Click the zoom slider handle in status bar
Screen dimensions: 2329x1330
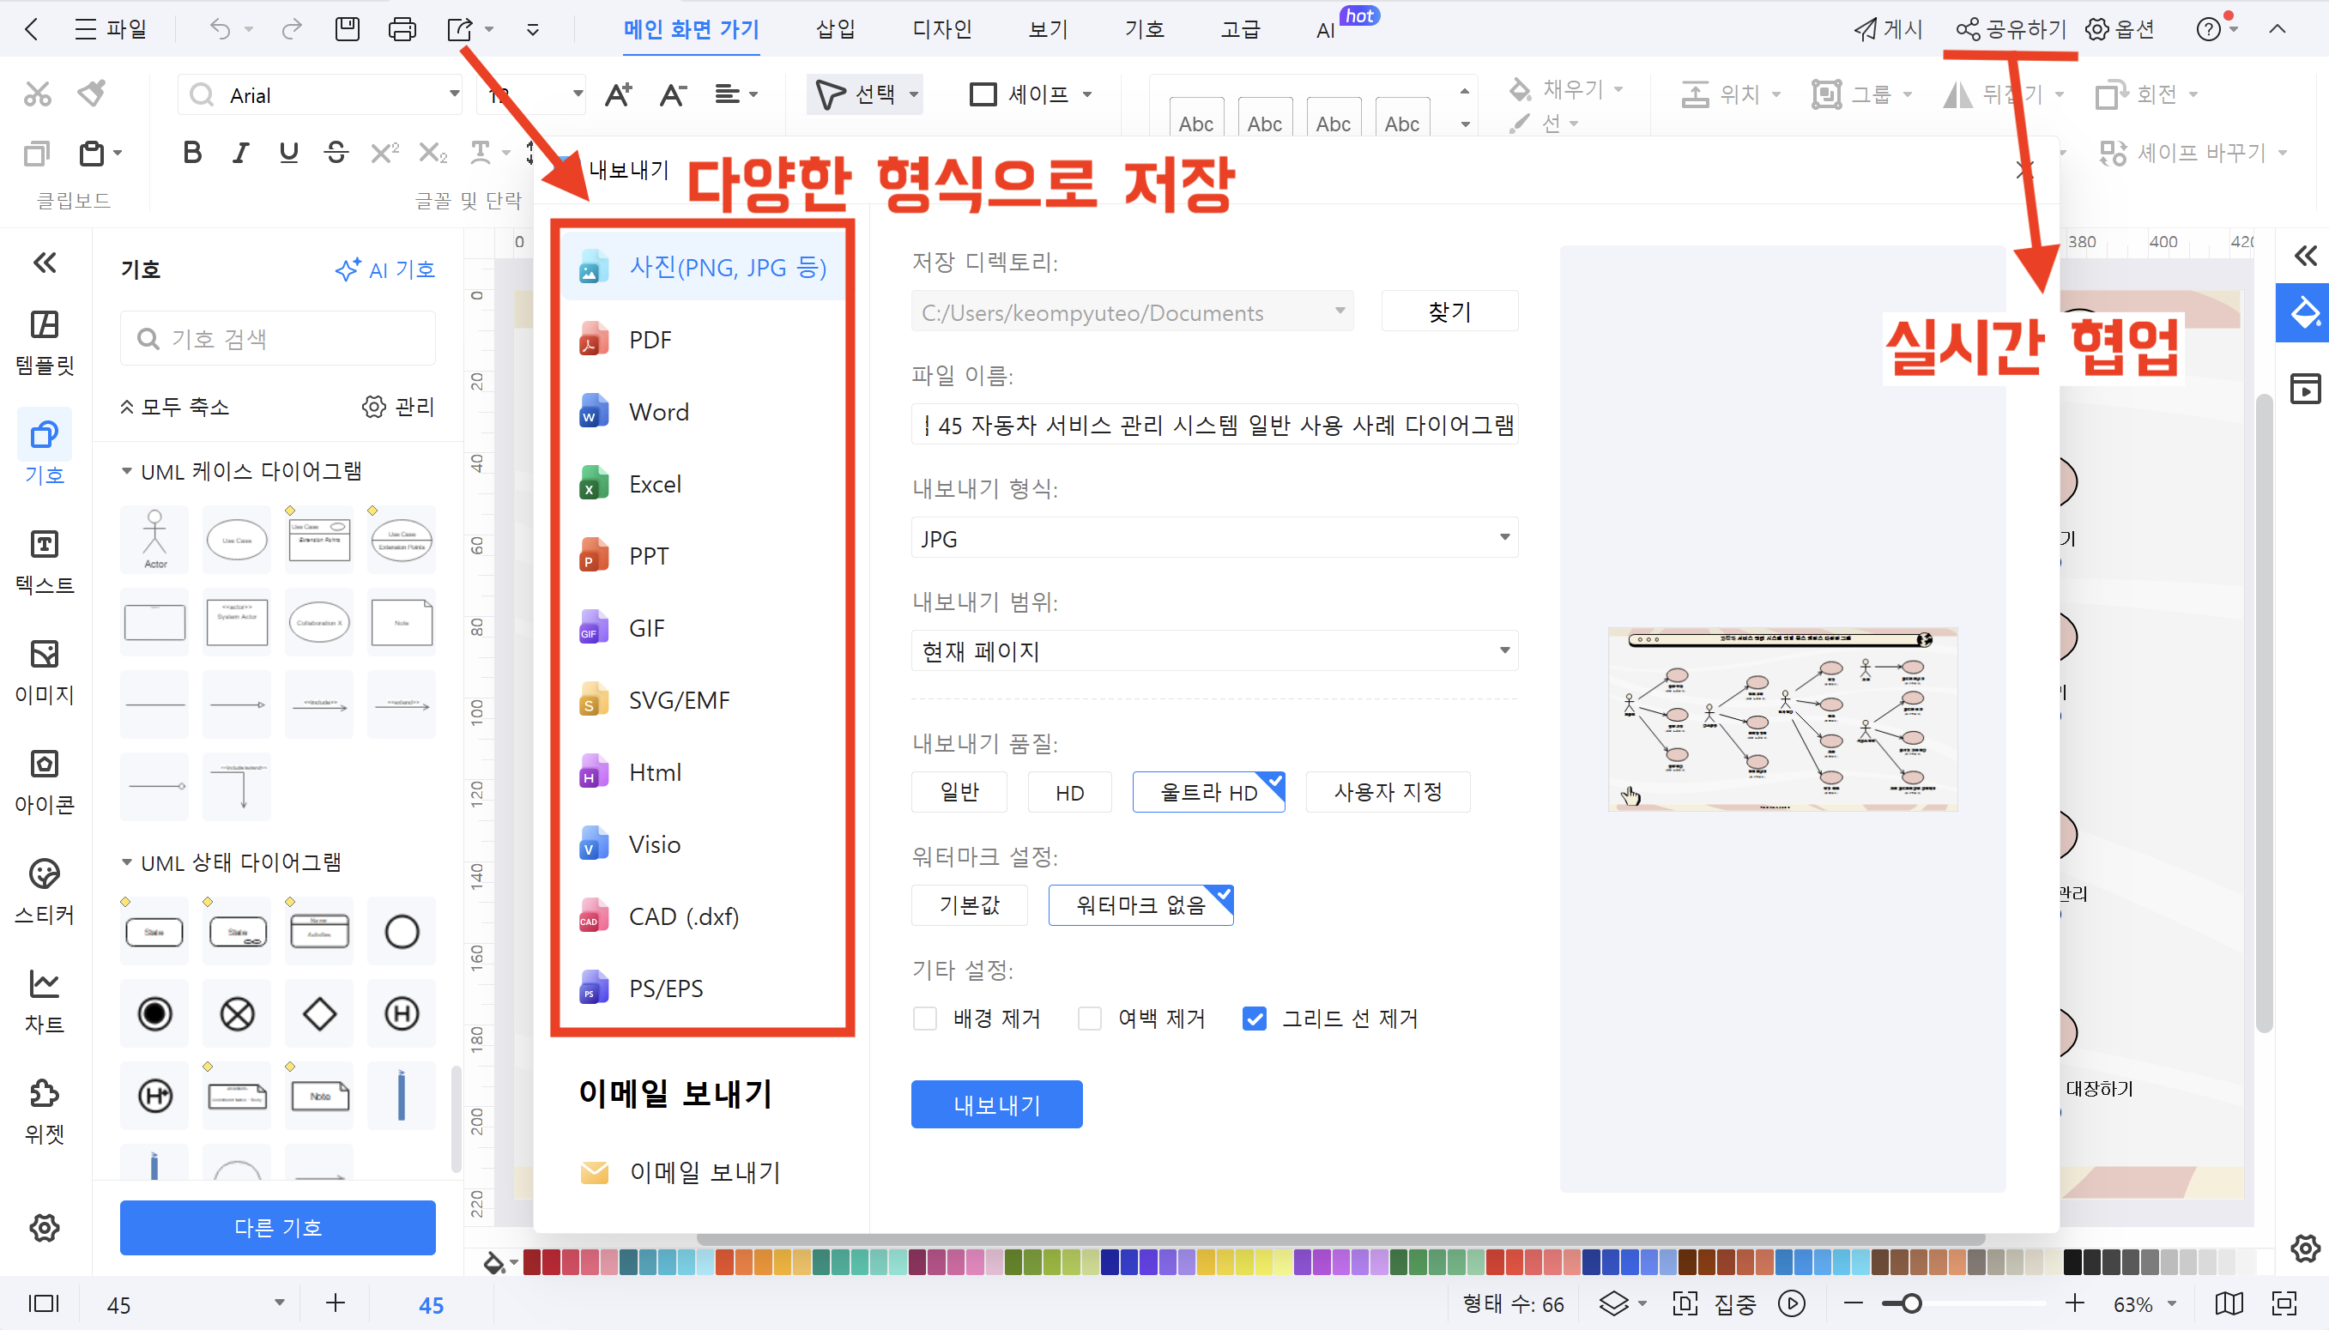pos(1911,1303)
